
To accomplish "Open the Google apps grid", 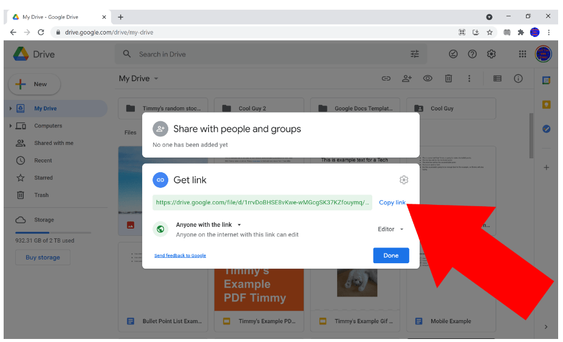I will coord(522,54).
